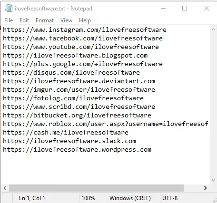Click the deviantart.com URL line
The height and width of the screenshot is (203, 217).
coord(79,81)
